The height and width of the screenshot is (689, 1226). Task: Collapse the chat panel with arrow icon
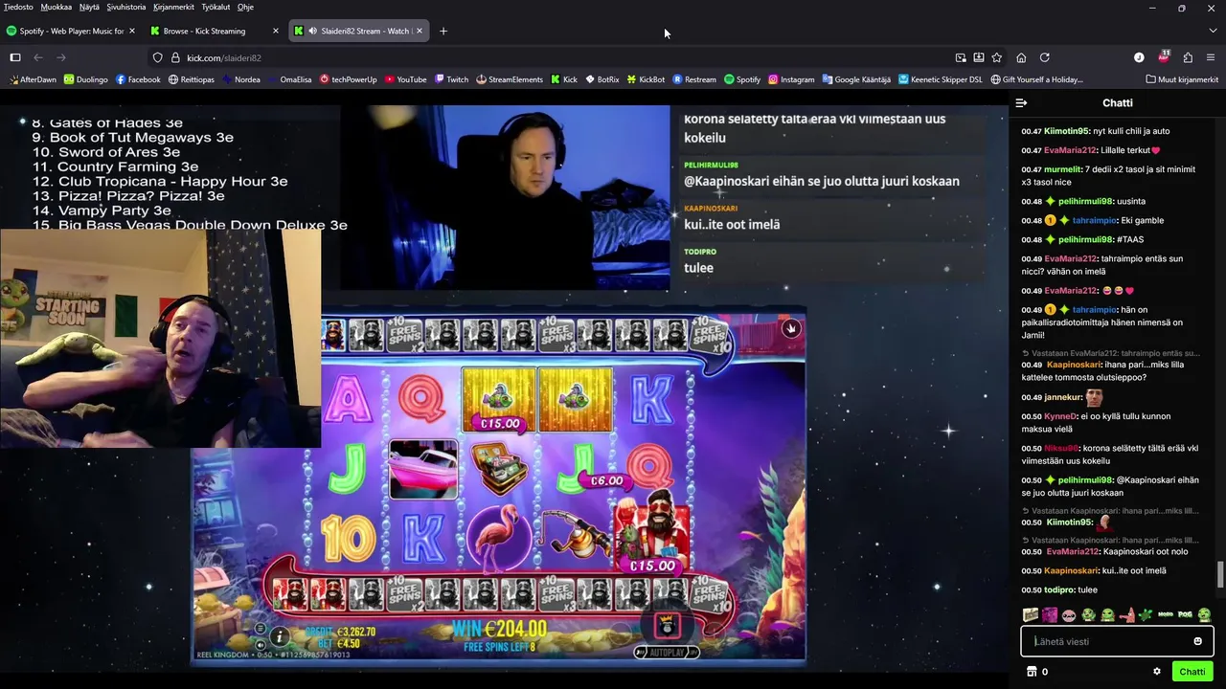click(x=1021, y=102)
